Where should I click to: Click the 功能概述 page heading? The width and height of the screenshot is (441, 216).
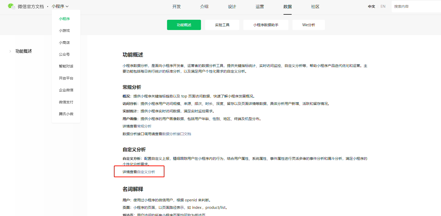tap(133, 55)
